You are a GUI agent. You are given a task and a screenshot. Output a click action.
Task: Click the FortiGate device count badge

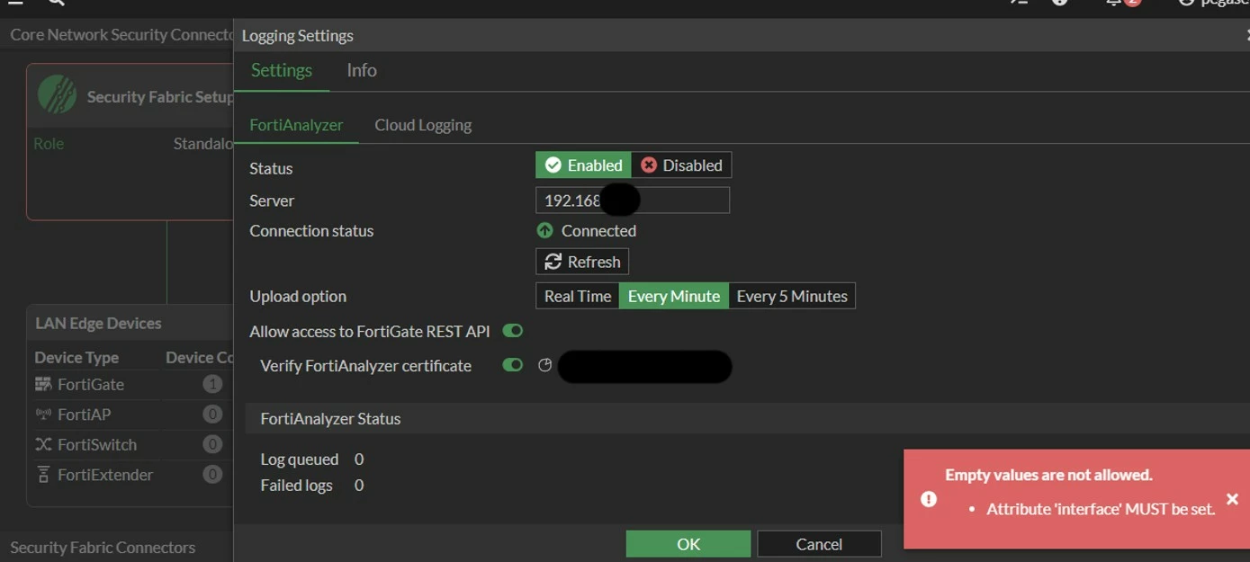click(212, 384)
